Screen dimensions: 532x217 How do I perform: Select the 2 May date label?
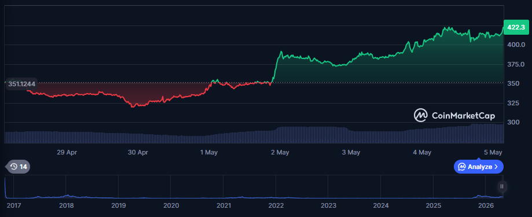(280, 152)
